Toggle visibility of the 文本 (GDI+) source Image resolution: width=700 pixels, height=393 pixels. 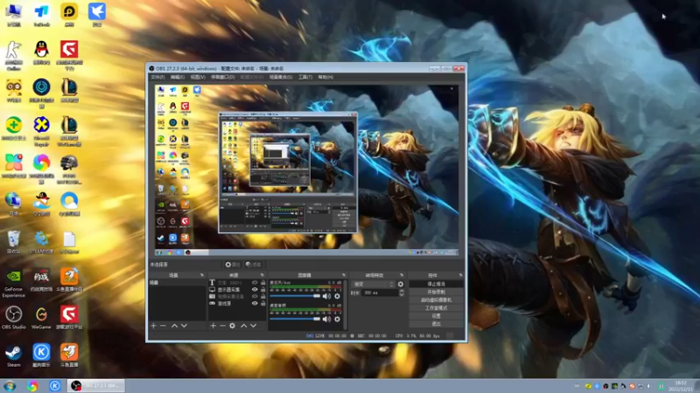click(255, 282)
